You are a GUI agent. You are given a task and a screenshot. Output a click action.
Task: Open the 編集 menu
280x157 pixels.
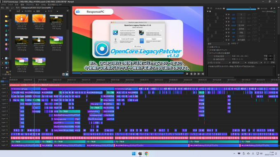pos(22,5)
